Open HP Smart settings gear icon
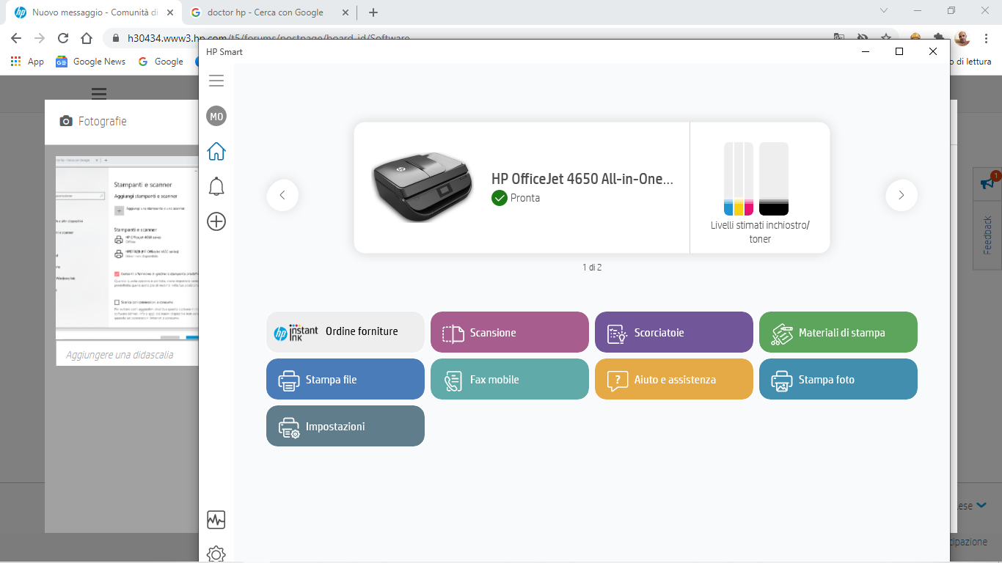 pyautogui.click(x=216, y=554)
